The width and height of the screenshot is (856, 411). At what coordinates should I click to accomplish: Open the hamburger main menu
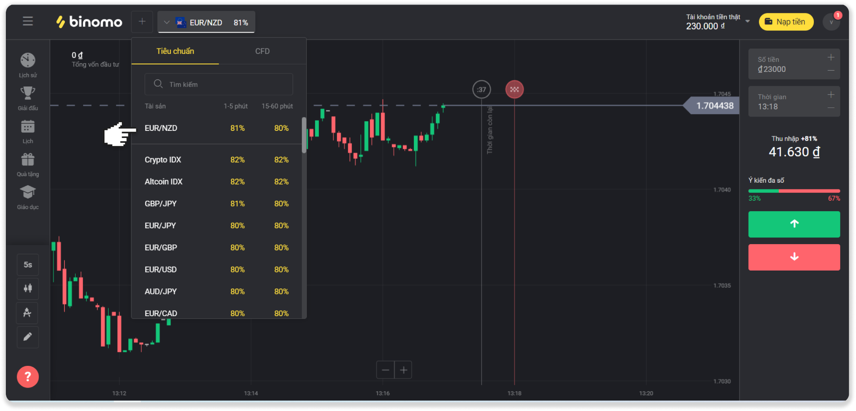pyautogui.click(x=28, y=21)
